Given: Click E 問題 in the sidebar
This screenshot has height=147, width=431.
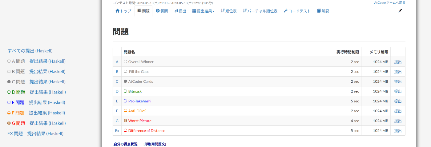Looking at the screenshot, I should coord(18,102).
